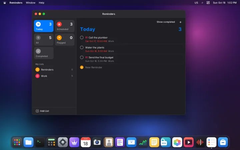Click the Reminders icon in the dock
240x150 pixels.
tap(211, 142)
